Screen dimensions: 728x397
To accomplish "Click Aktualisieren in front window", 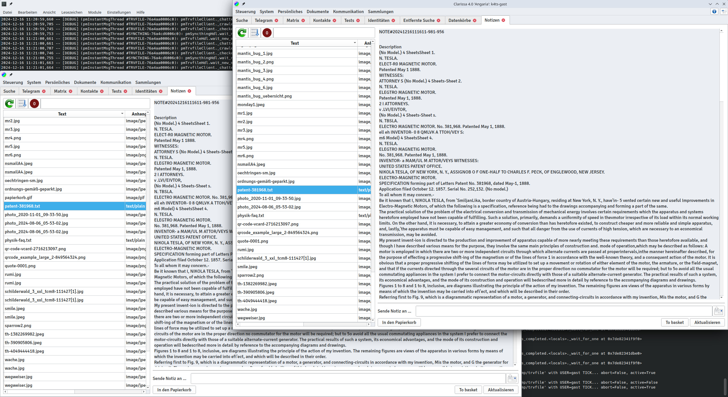I will click(x=707, y=322).
